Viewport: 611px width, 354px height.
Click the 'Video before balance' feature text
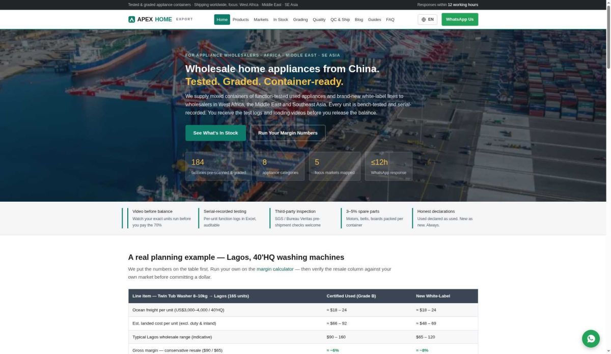(x=152, y=211)
